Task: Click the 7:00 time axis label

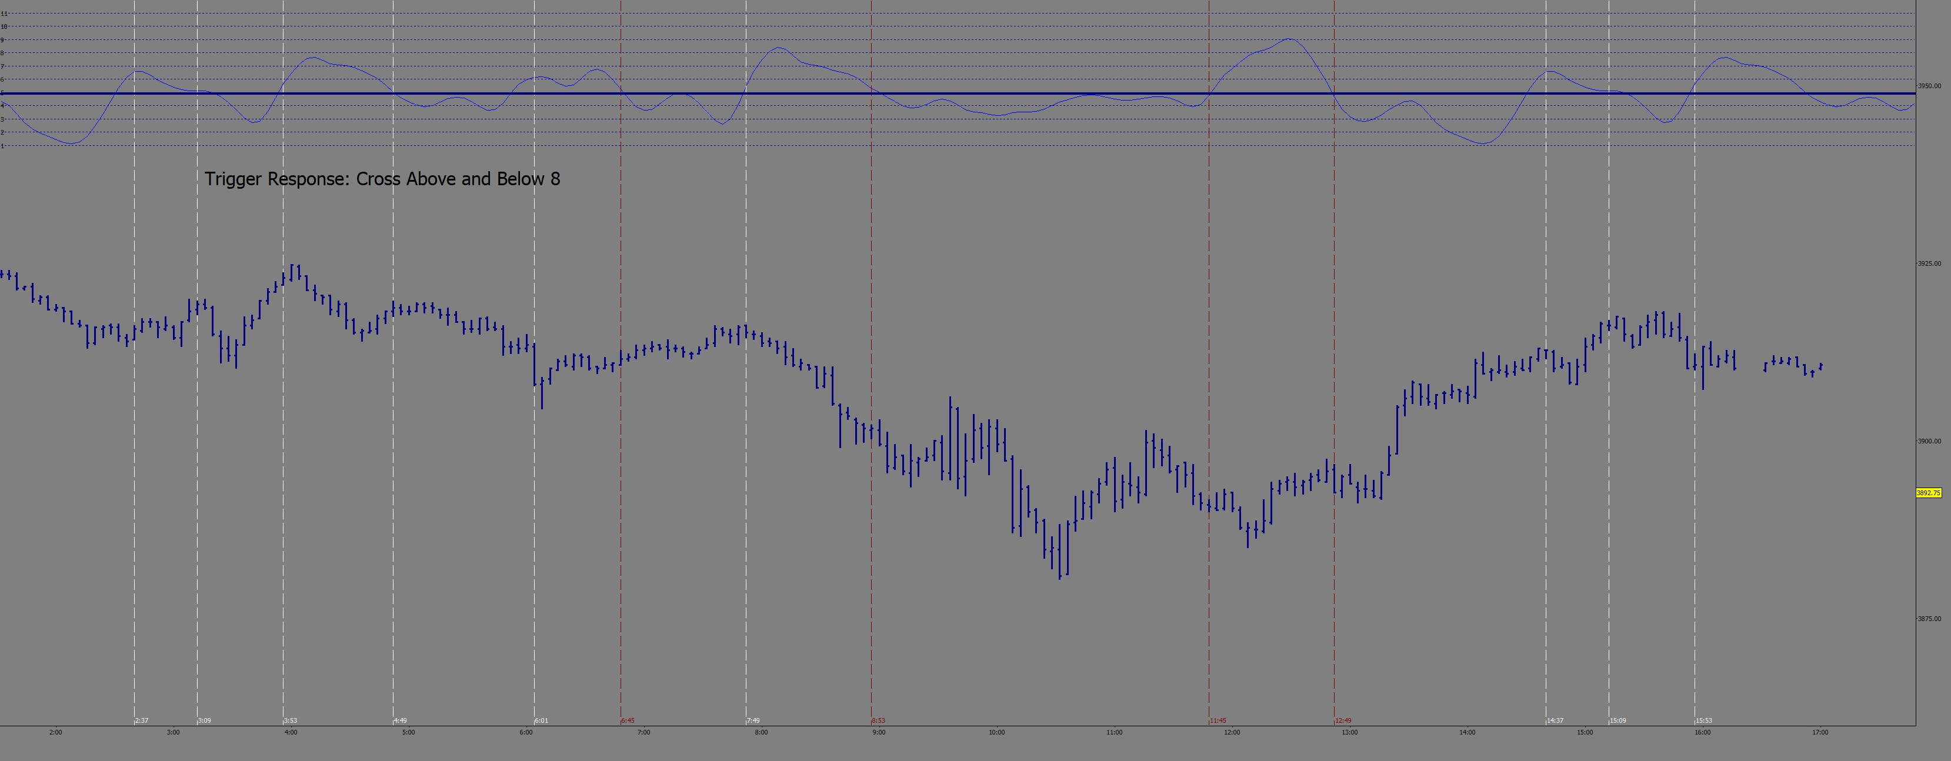Action: pyautogui.click(x=644, y=732)
